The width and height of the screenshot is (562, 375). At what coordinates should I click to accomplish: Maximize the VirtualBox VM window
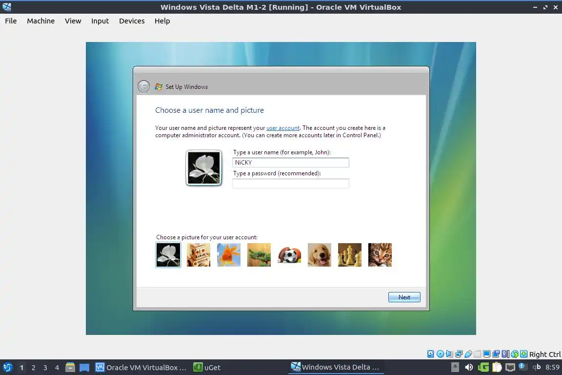545,7
